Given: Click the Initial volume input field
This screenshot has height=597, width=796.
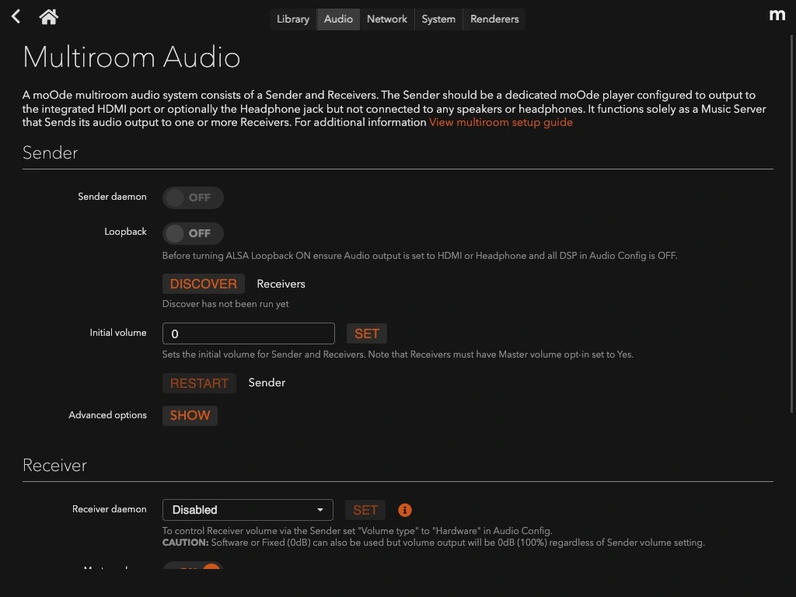Looking at the screenshot, I should coord(248,333).
